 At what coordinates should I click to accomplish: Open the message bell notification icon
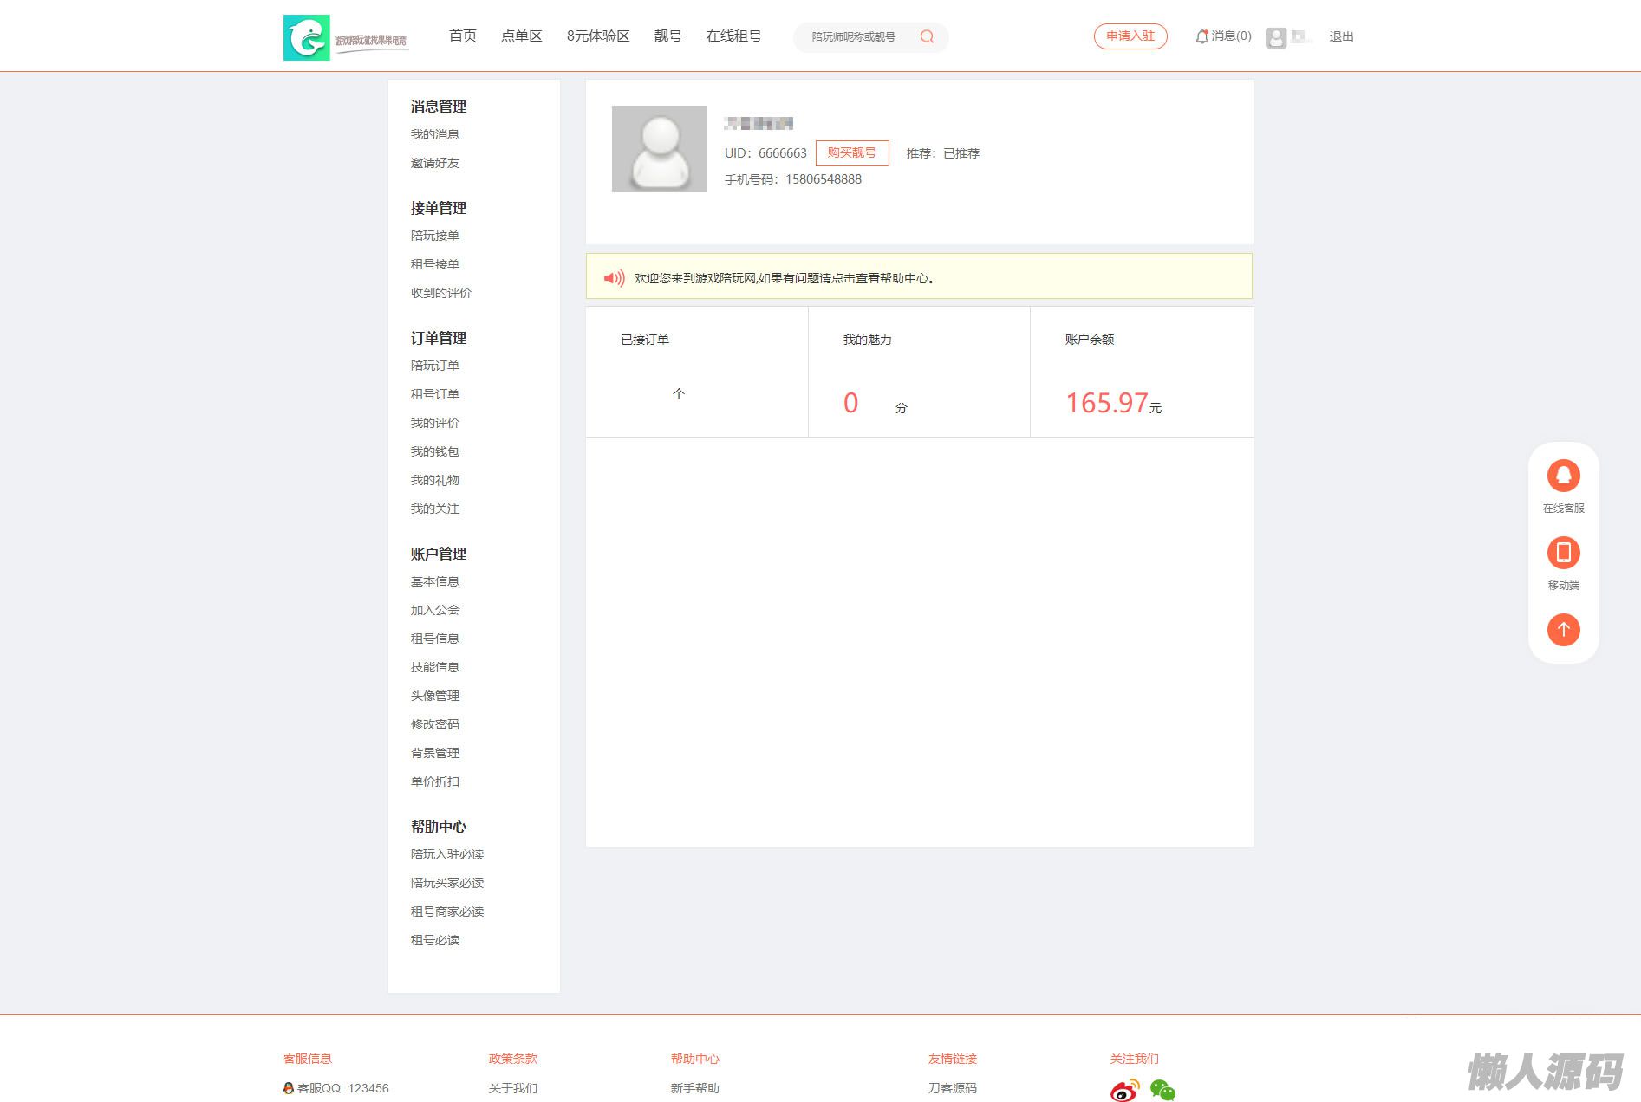coord(1201,36)
